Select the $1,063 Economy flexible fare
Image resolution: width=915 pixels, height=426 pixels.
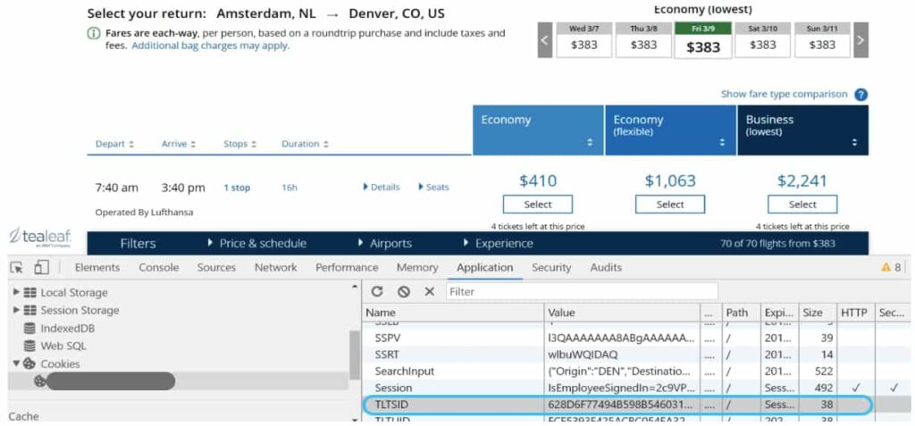pos(670,205)
